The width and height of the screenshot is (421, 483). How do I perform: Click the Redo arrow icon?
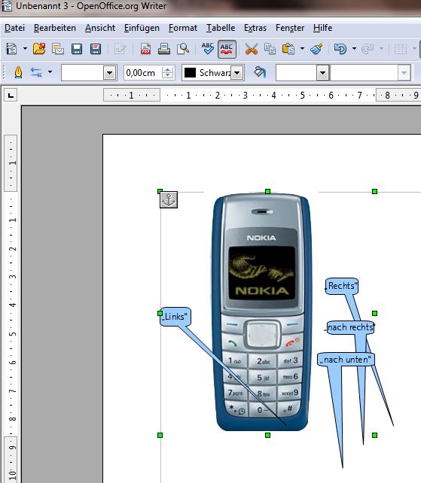point(368,49)
